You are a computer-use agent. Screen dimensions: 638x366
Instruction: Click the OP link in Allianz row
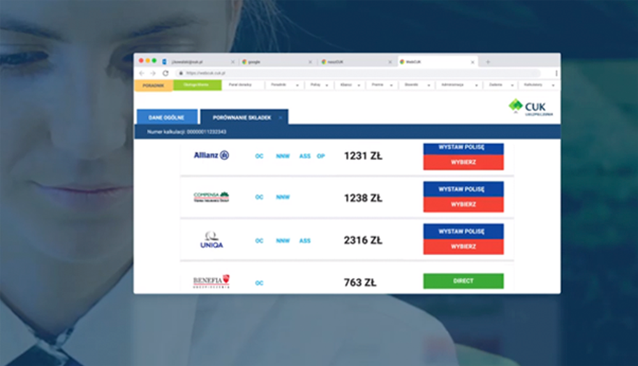pos(321,156)
